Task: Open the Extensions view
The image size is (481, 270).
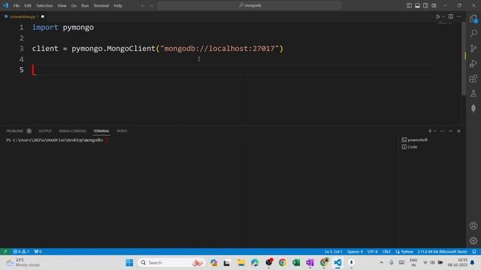Action: [x=473, y=78]
